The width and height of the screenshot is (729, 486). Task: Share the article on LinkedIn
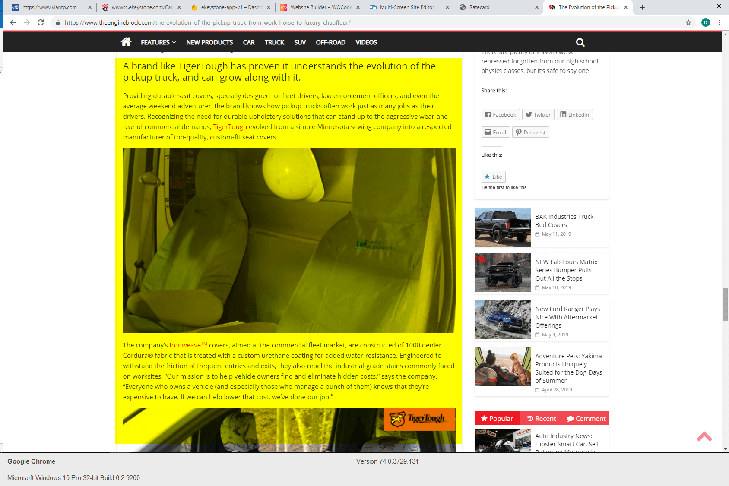pos(575,114)
